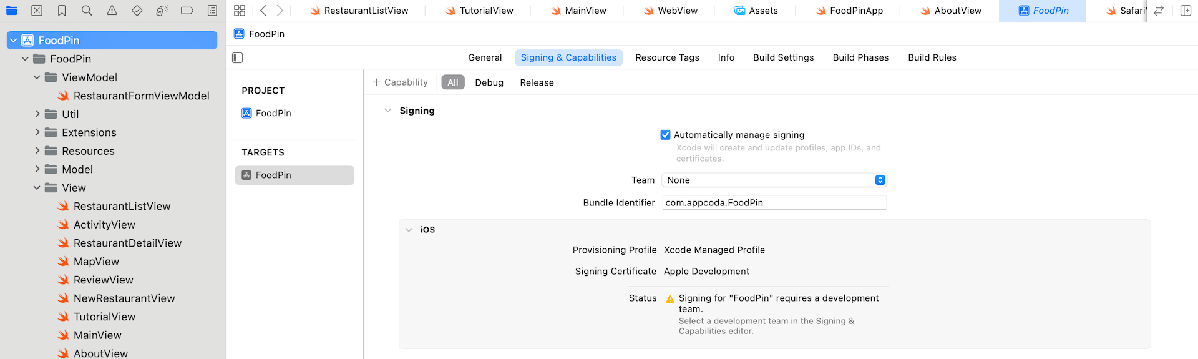
Task: Click the add editor split icon
Action: [1186, 11]
